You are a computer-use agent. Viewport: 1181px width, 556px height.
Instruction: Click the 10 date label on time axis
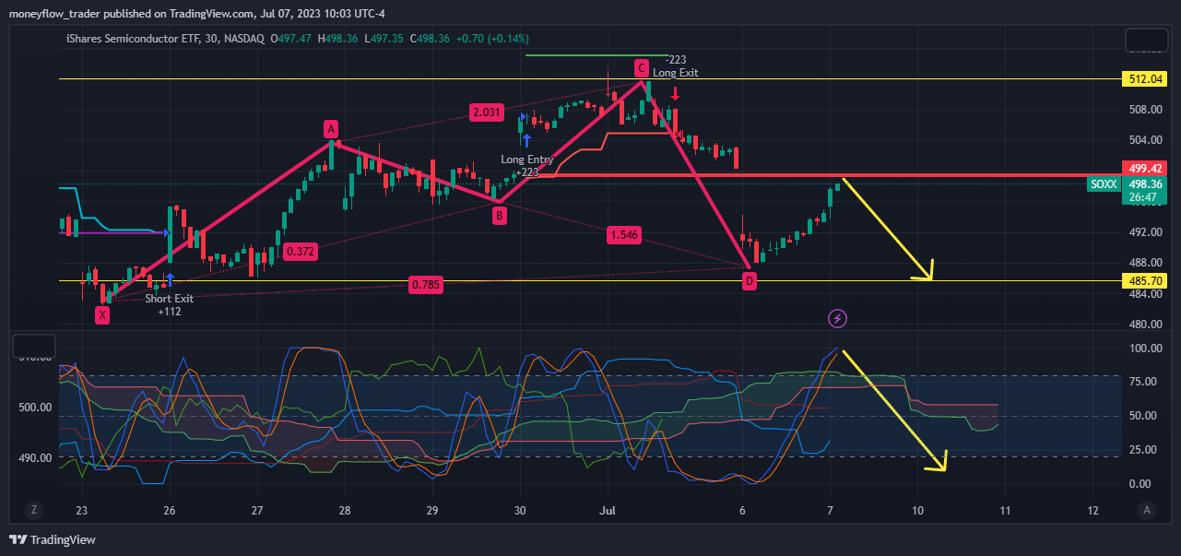[x=917, y=510]
